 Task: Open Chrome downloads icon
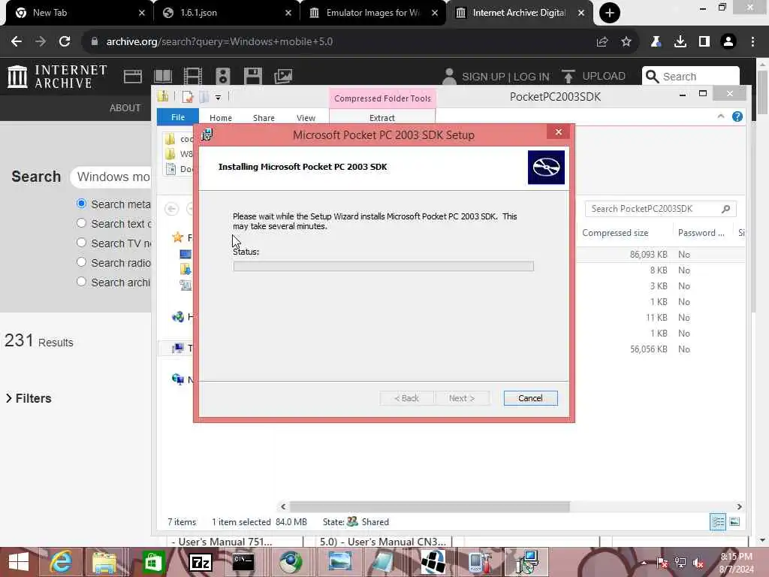pos(680,42)
